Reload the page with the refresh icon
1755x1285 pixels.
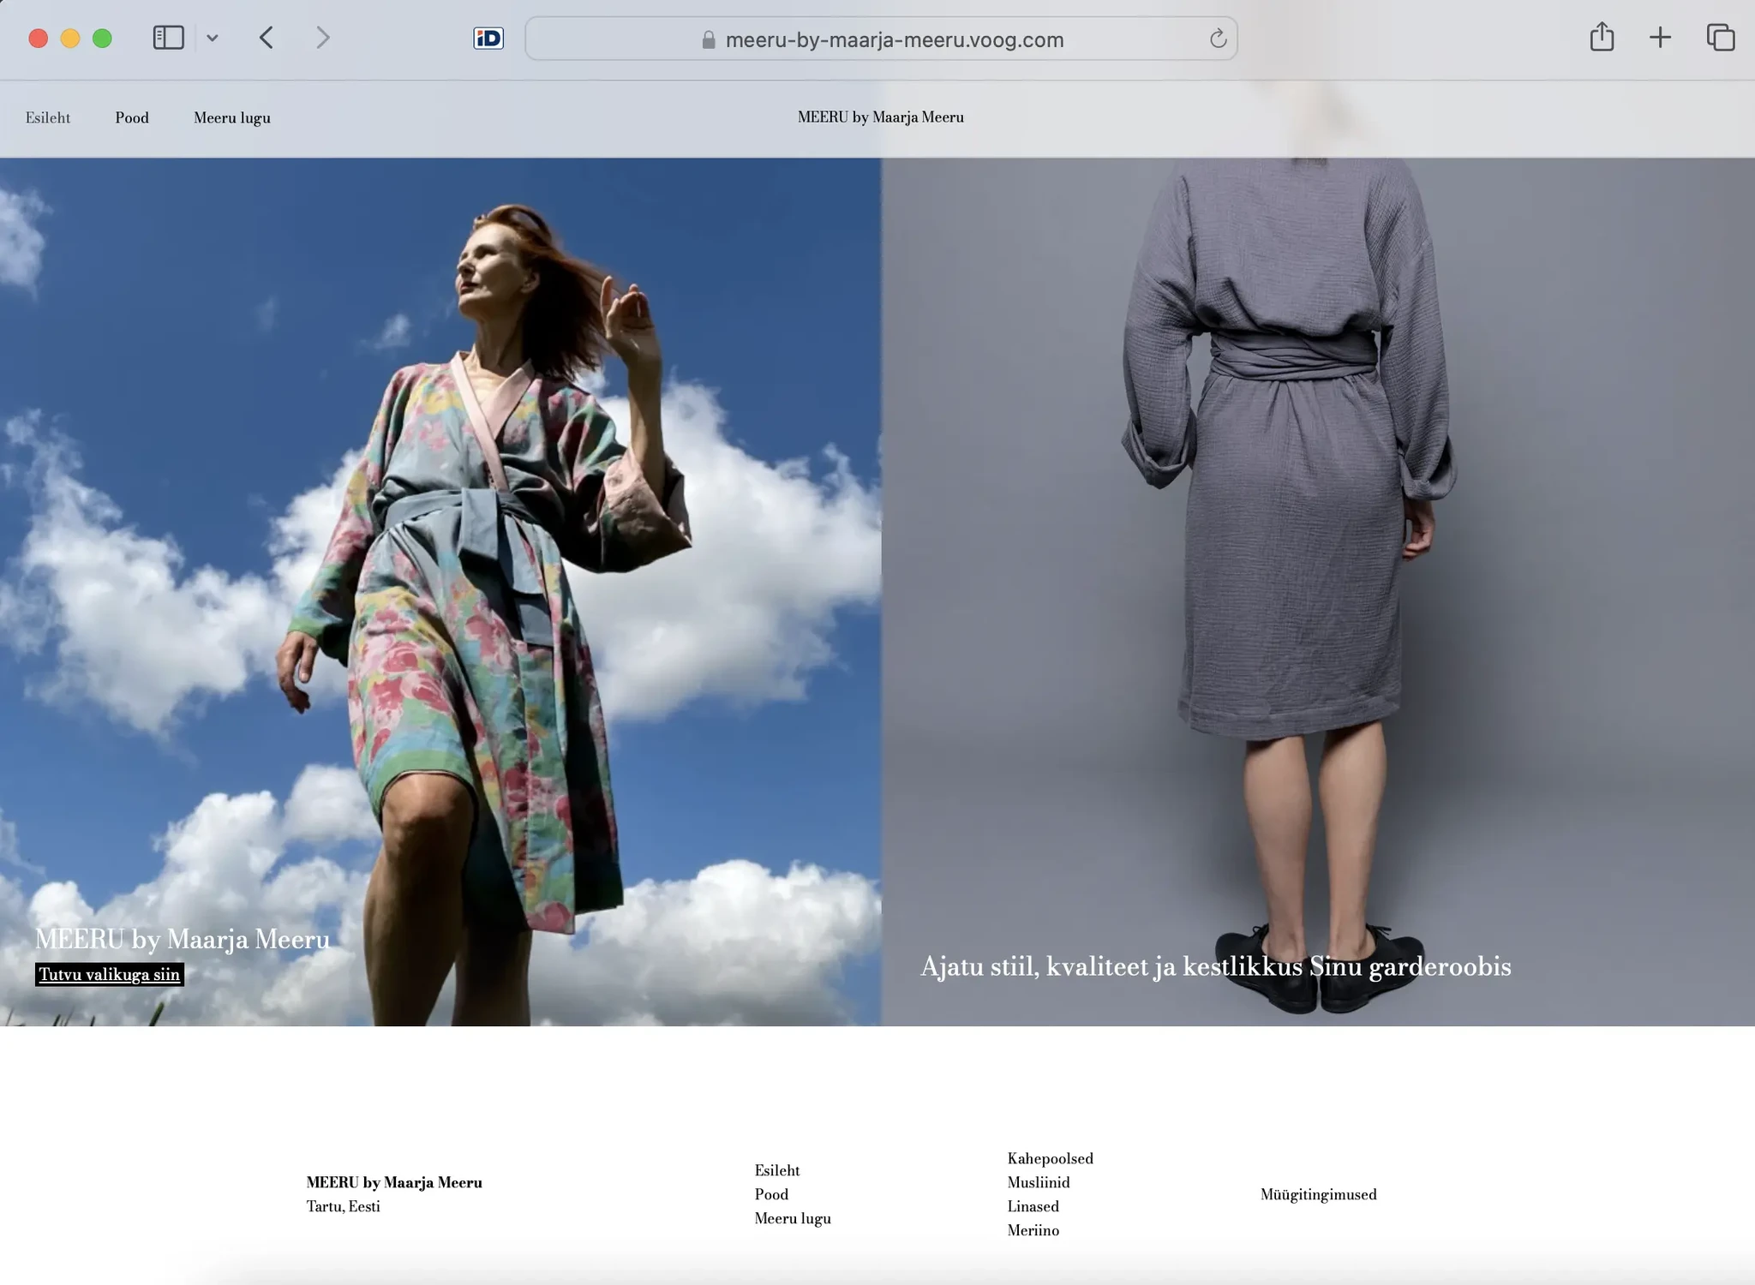(1218, 39)
